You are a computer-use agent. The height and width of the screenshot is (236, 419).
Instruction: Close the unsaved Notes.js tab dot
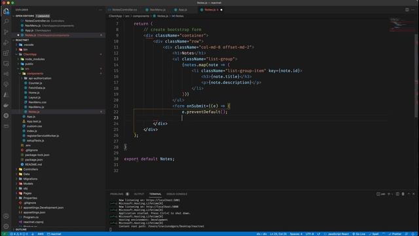[221, 10]
